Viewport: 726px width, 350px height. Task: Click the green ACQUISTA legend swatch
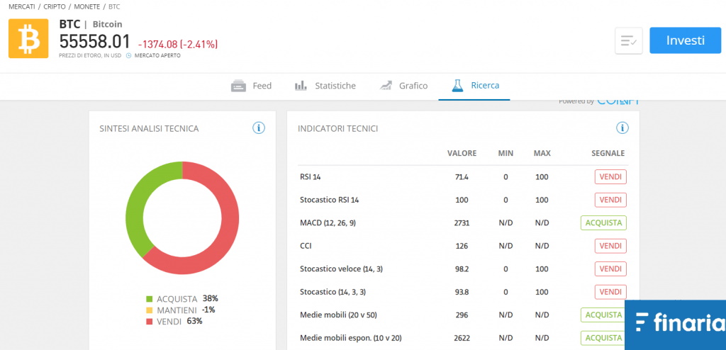(149, 299)
